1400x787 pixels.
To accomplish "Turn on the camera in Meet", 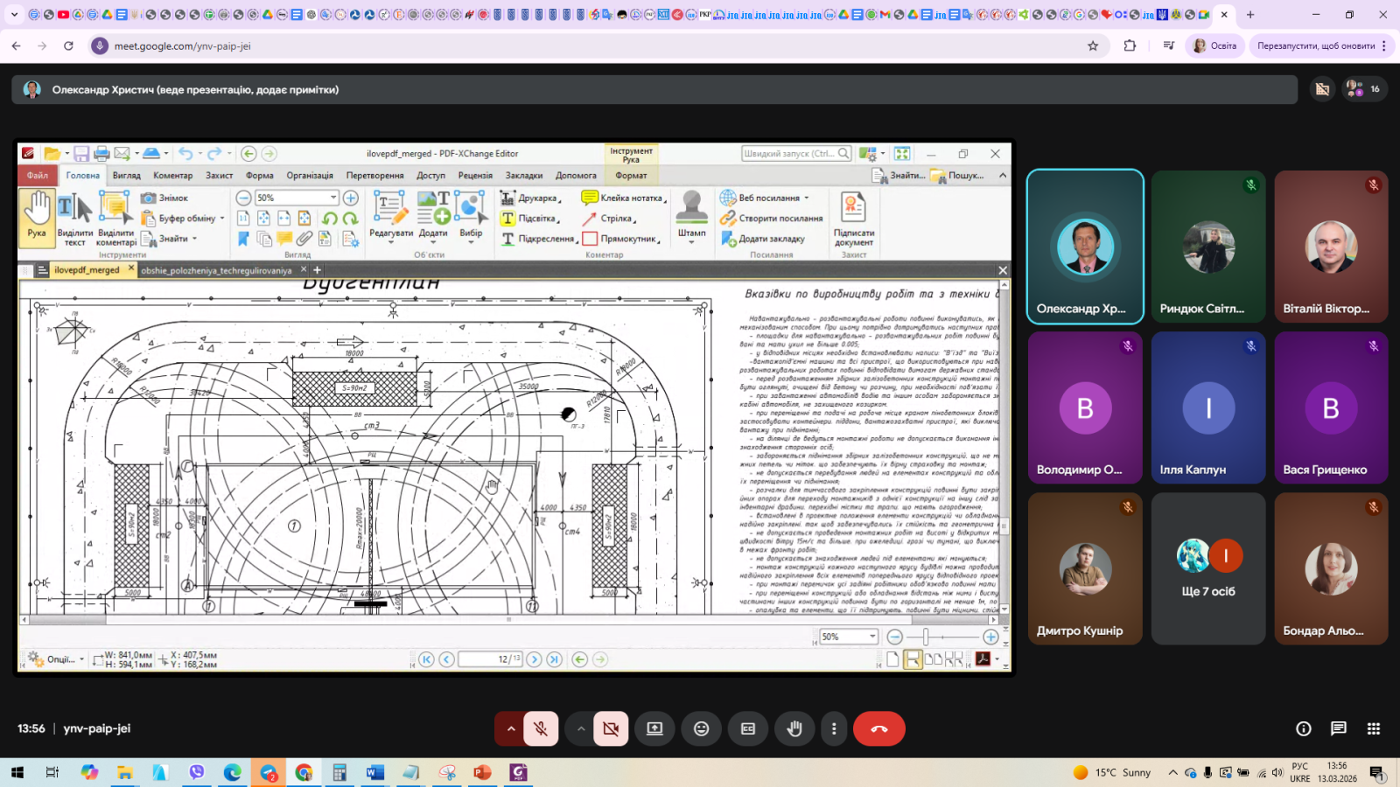I will pos(611,728).
